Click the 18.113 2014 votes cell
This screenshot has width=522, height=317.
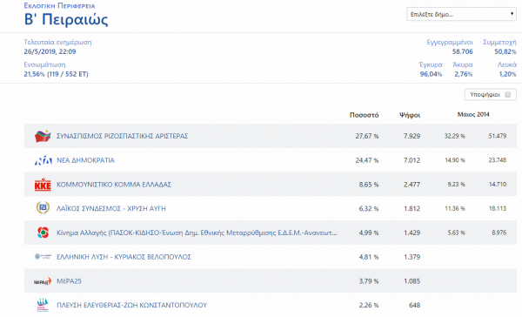(498, 209)
